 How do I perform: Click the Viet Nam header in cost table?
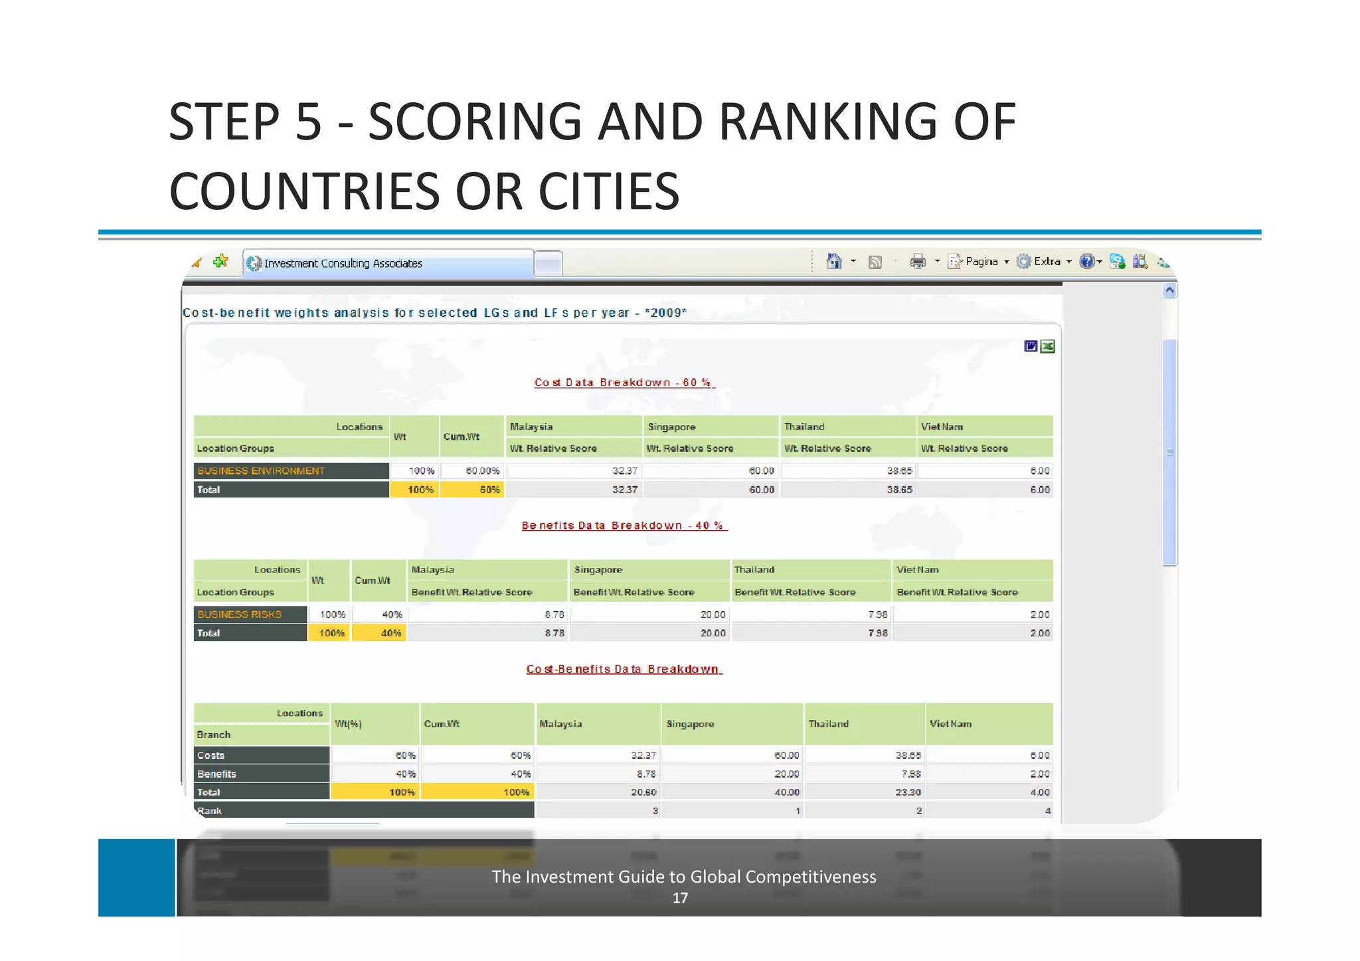tap(985, 426)
